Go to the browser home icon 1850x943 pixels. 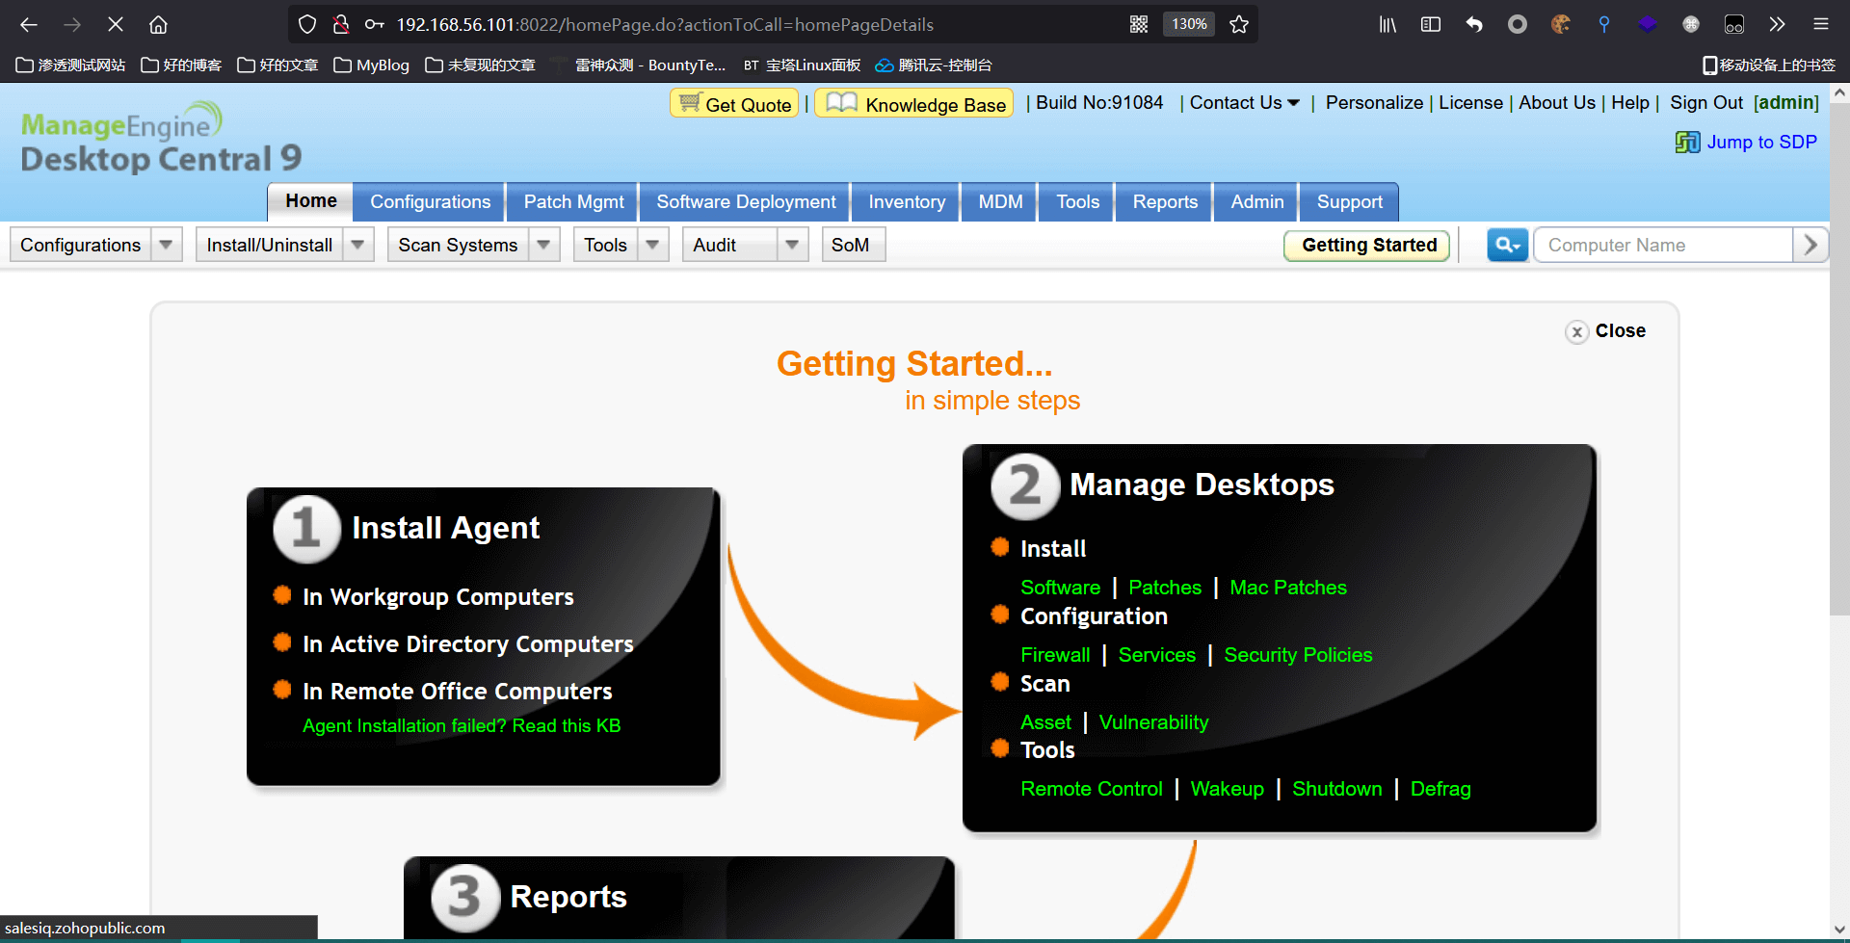[x=159, y=24]
